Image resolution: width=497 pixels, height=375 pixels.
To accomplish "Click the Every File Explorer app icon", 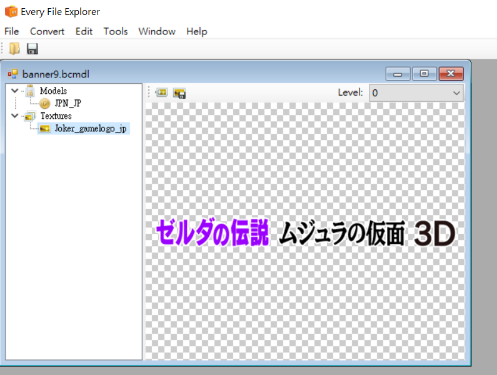I will coord(11,12).
